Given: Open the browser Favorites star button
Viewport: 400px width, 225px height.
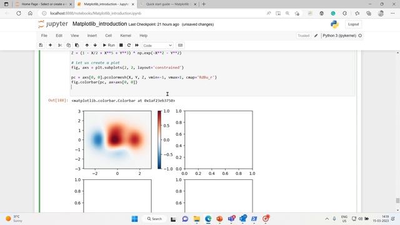Looking at the screenshot, I should (x=357, y=13).
